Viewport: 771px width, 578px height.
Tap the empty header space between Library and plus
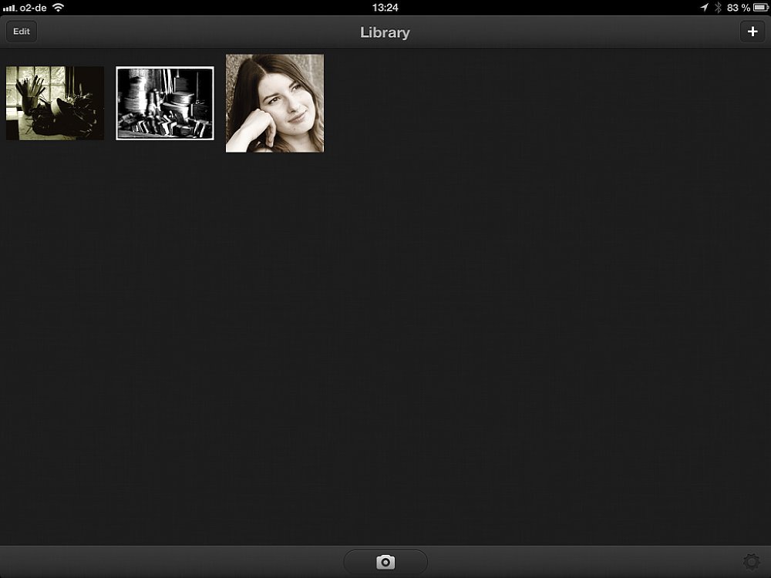click(x=578, y=32)
